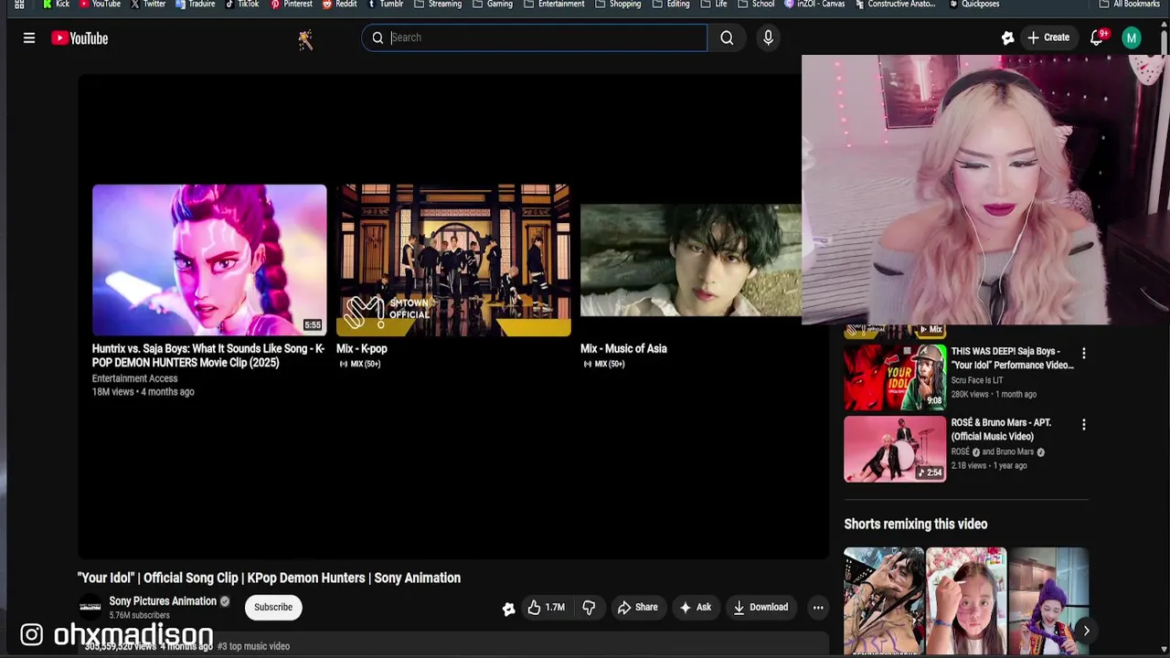Expand the Life bookmarks folder
This screenshot has width=1170, height=658.
[x=714, y=5]
